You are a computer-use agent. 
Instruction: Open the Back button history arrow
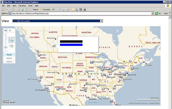pos(10,10)
